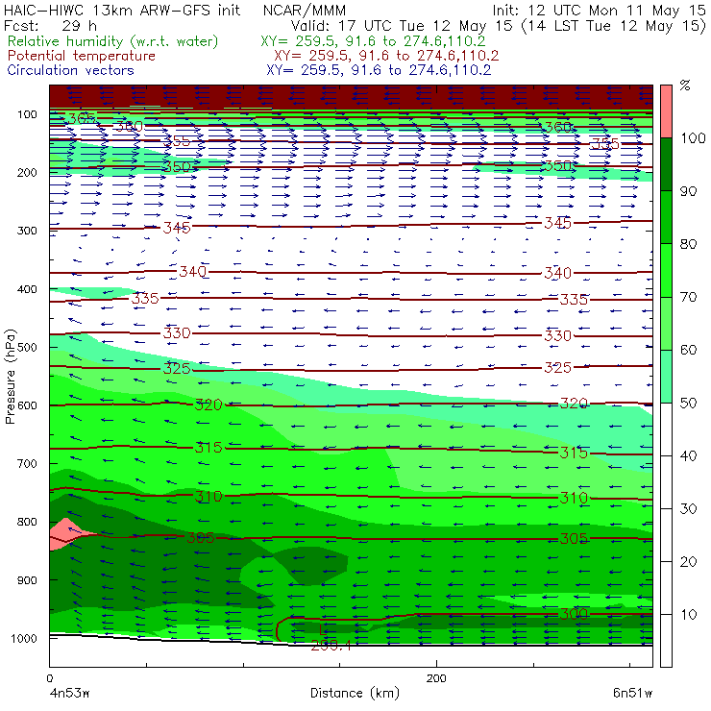Click the '300' pressure axis label
This screenshot has width=711, height=711.
(27, 231)
